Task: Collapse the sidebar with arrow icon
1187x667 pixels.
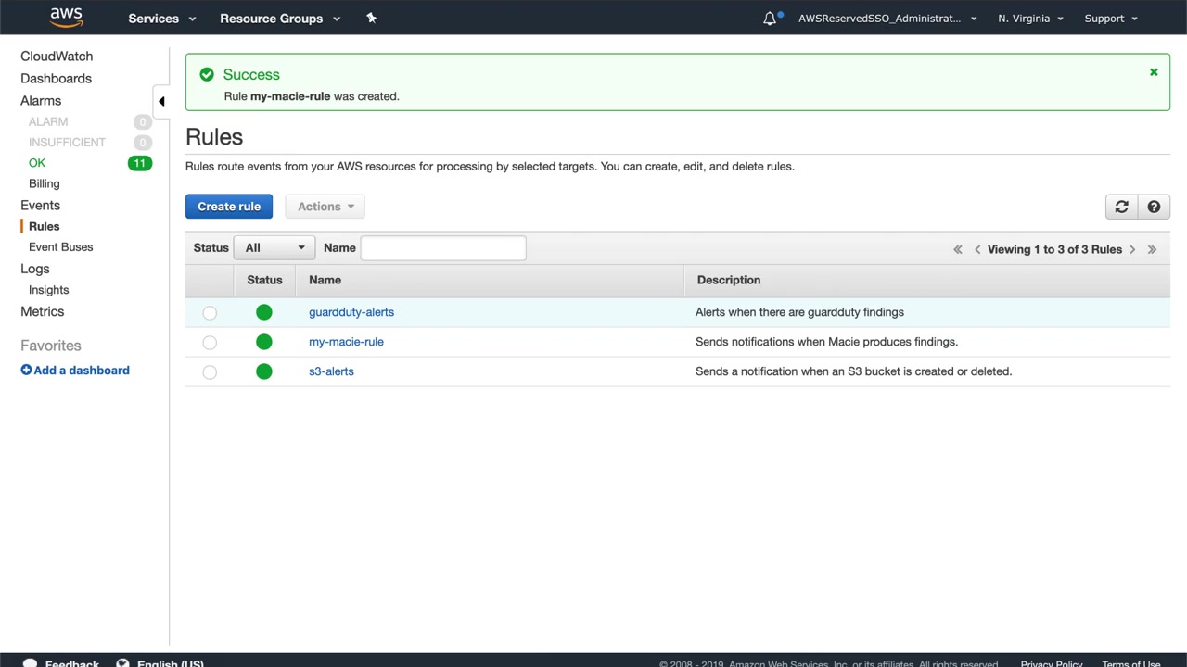Action: [x=161, y=101]
